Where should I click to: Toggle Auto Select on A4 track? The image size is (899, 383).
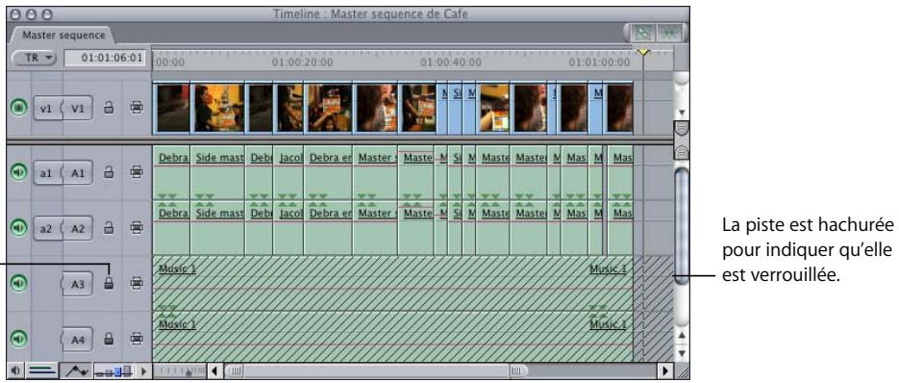pyautogui.click(x=136, y=340)
